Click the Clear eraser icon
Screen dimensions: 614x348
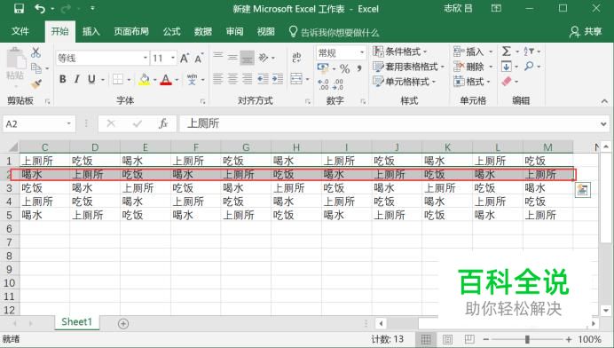(x=507, y=81)
